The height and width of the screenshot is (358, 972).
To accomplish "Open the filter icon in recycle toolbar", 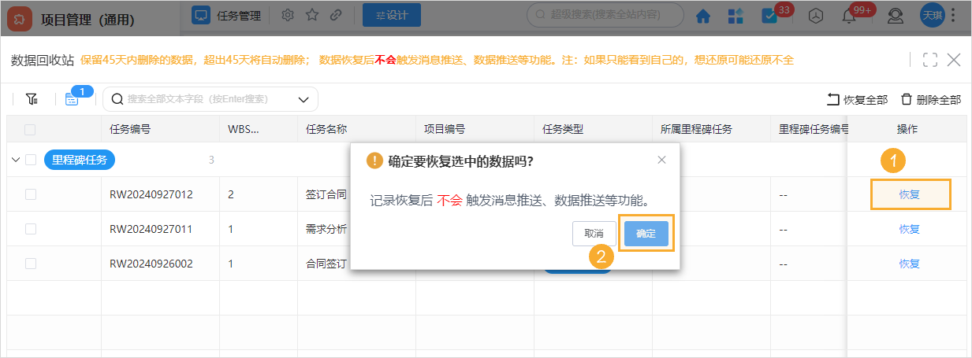I will [x=32, y=99].
